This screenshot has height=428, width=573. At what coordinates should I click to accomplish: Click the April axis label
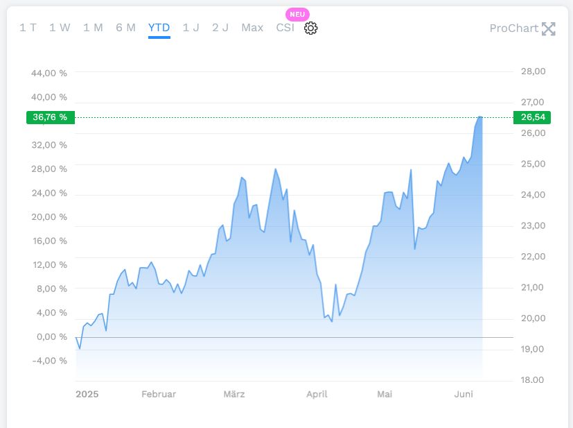(x=317, y=394)
